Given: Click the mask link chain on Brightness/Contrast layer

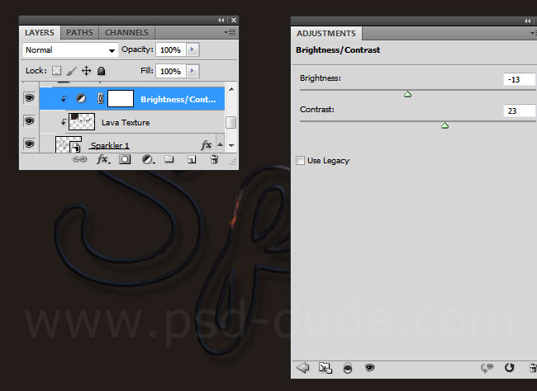Looking at the screenshot, I should [x=100, y=98].
